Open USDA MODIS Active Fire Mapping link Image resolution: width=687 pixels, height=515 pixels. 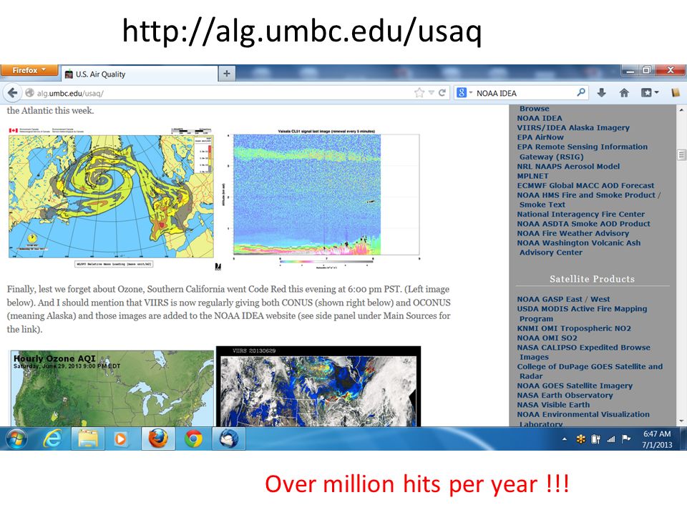click(582, 313)
